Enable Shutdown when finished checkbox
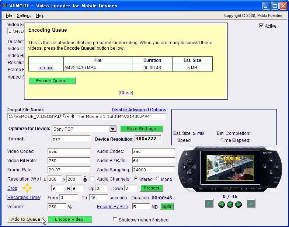Screen dimensions: 289x227 pyautogui.click(x=115, y=219)
